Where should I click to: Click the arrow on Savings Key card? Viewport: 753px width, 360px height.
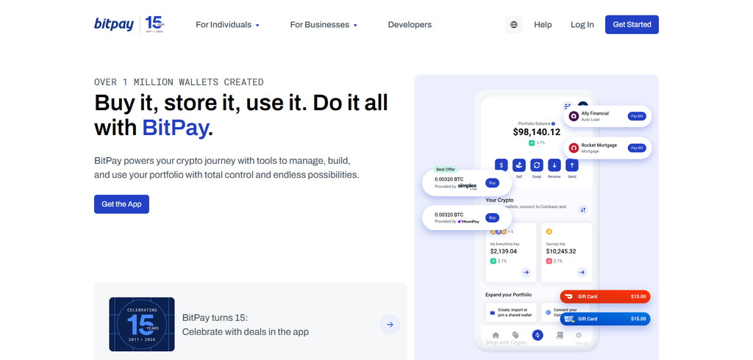(x=582, y=272)
